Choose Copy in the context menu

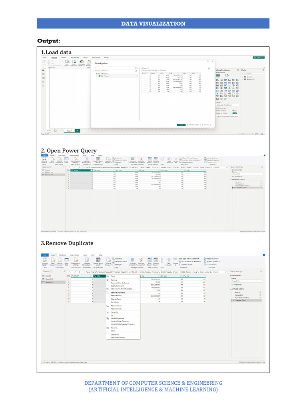113,276
